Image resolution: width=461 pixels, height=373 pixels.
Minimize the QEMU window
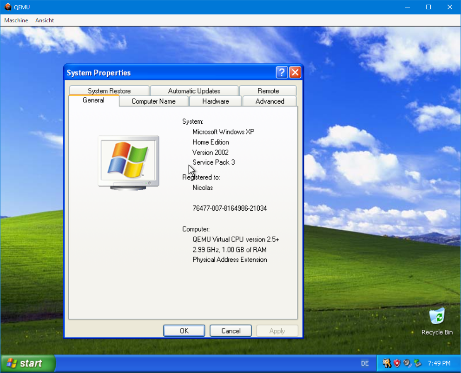[408, 7]
